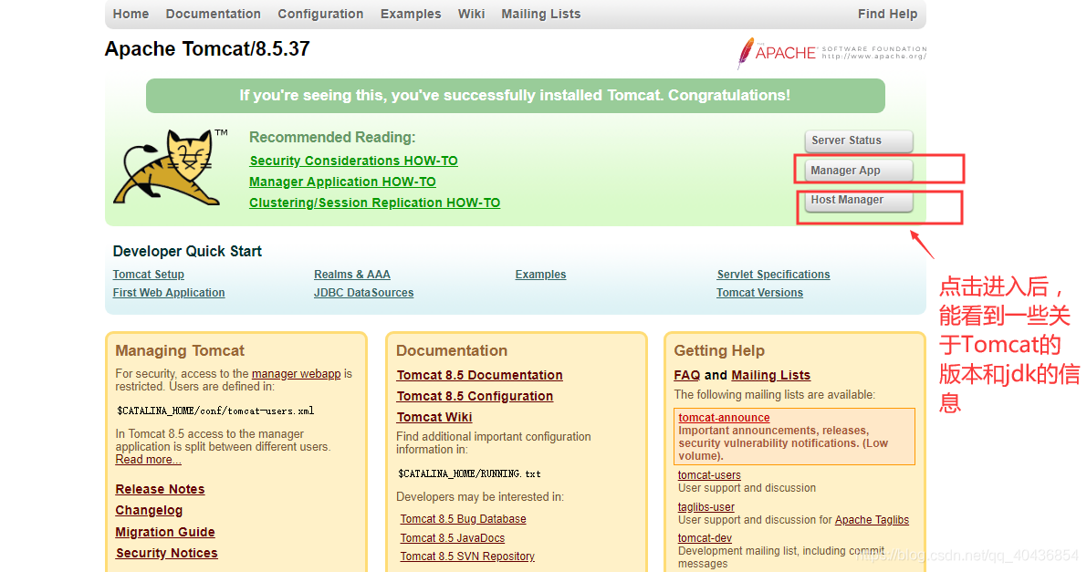Open the JDBC DataSources link
1087x572 pixels.
(363, 293)
